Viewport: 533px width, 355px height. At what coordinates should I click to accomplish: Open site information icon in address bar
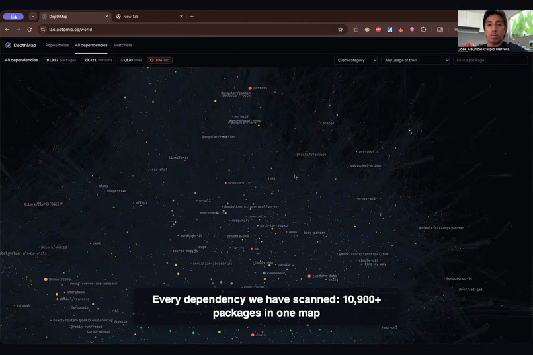click(x=43, y=30)
